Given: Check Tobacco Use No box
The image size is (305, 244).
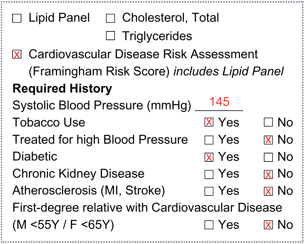Looking at the screenshot, I should click(x=268, y=122).
